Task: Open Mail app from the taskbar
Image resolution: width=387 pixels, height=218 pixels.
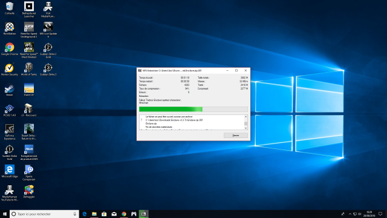Action: 114,214
